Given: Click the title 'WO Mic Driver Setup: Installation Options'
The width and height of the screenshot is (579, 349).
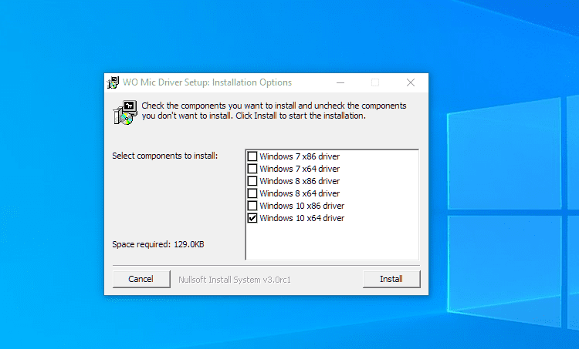Looking at the screenshot, I should tap(207, 82).
